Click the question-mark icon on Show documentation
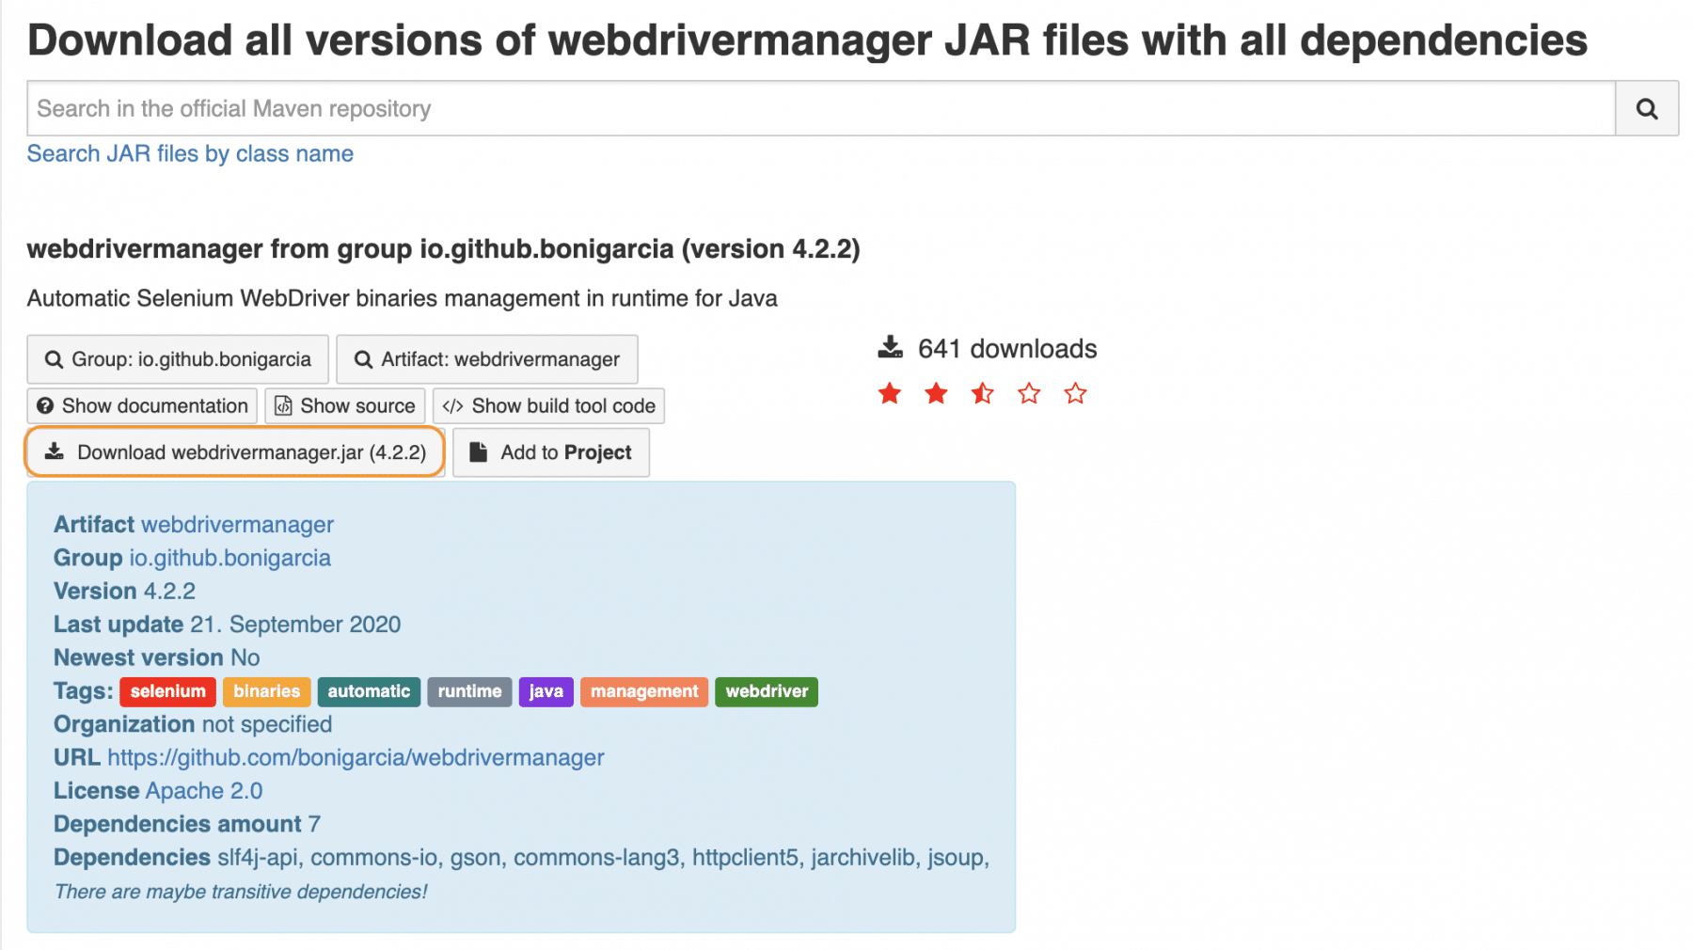The image size is (1693, 950). pyautogui.click(x=46, y=405)
